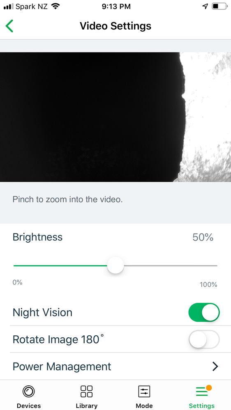Disable the Night Vision switch
This screenshot has width=231, height=410.
[x=204, y=312]
